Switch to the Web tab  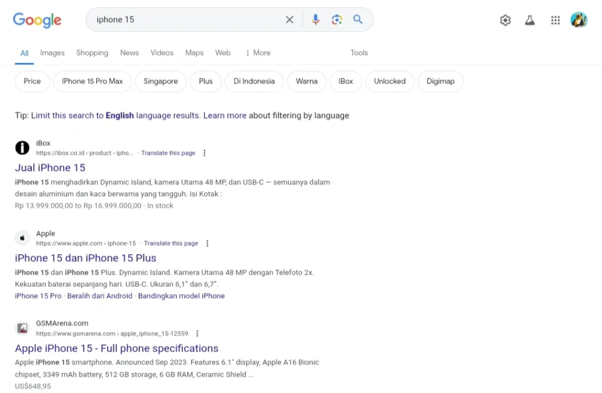(x=223, y=52)
